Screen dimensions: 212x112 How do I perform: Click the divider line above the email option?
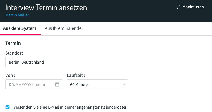[x=106, y=98]
